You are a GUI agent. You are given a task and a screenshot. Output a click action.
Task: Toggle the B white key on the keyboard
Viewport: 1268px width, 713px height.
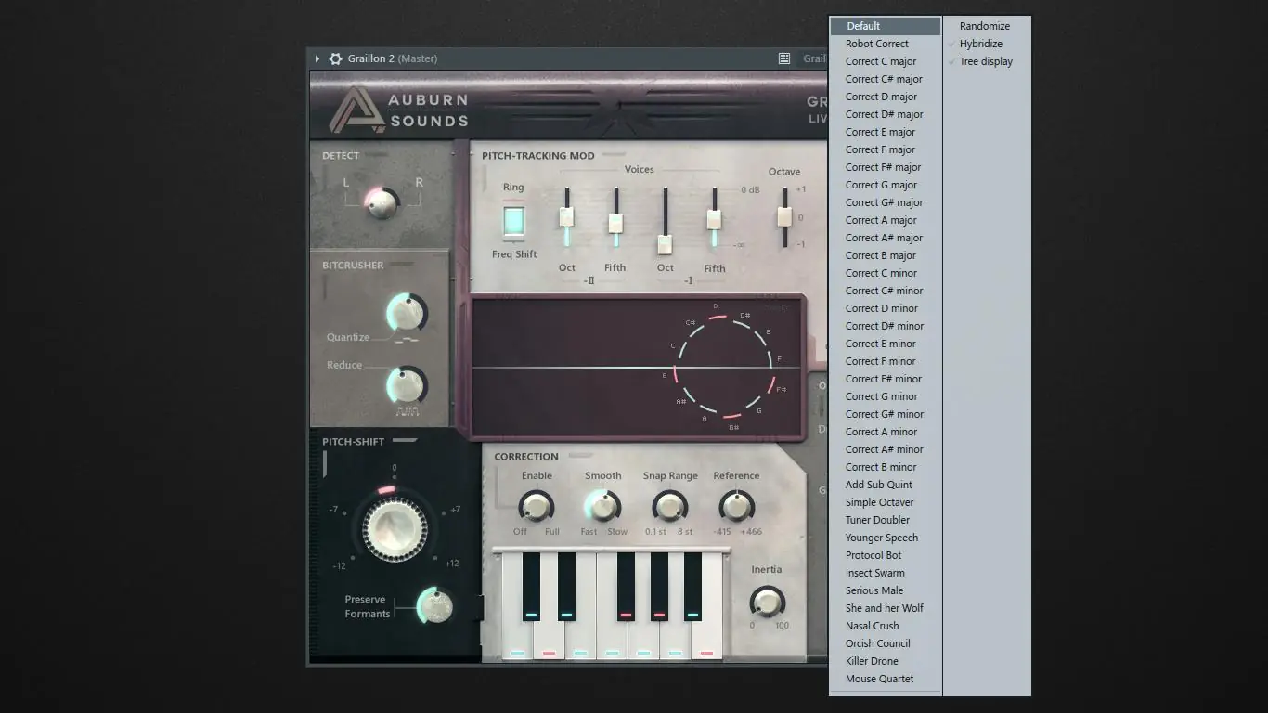click(x=706, y=641)
